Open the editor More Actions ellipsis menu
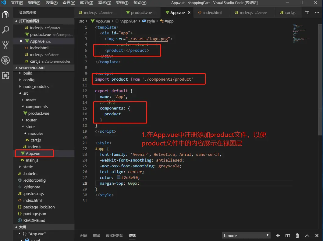This screenshot has height=241, width=323. (317, 12)
